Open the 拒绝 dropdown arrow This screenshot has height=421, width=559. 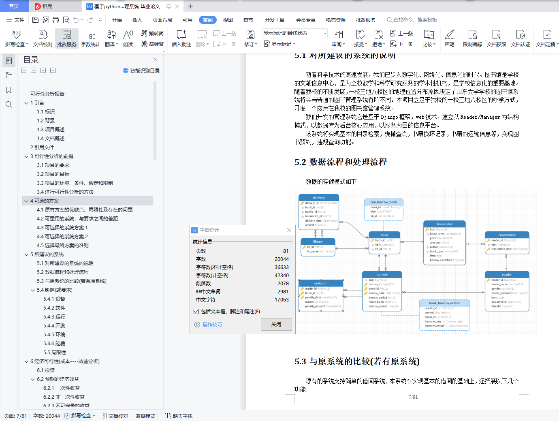pos(384,45)
